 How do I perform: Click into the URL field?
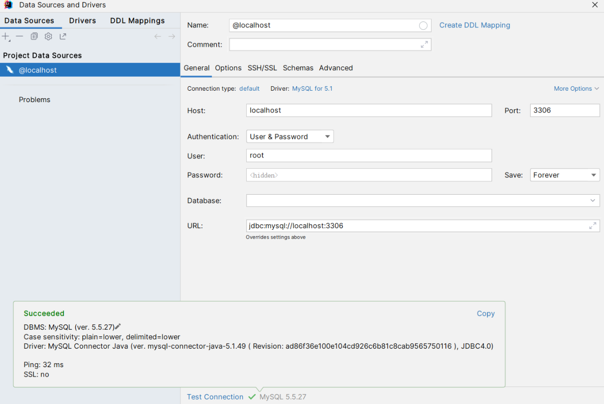(x=423, y=226)
